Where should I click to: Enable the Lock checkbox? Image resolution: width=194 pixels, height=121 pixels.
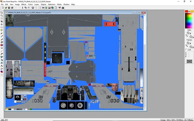pyautogui.click(x=186, y=50)
